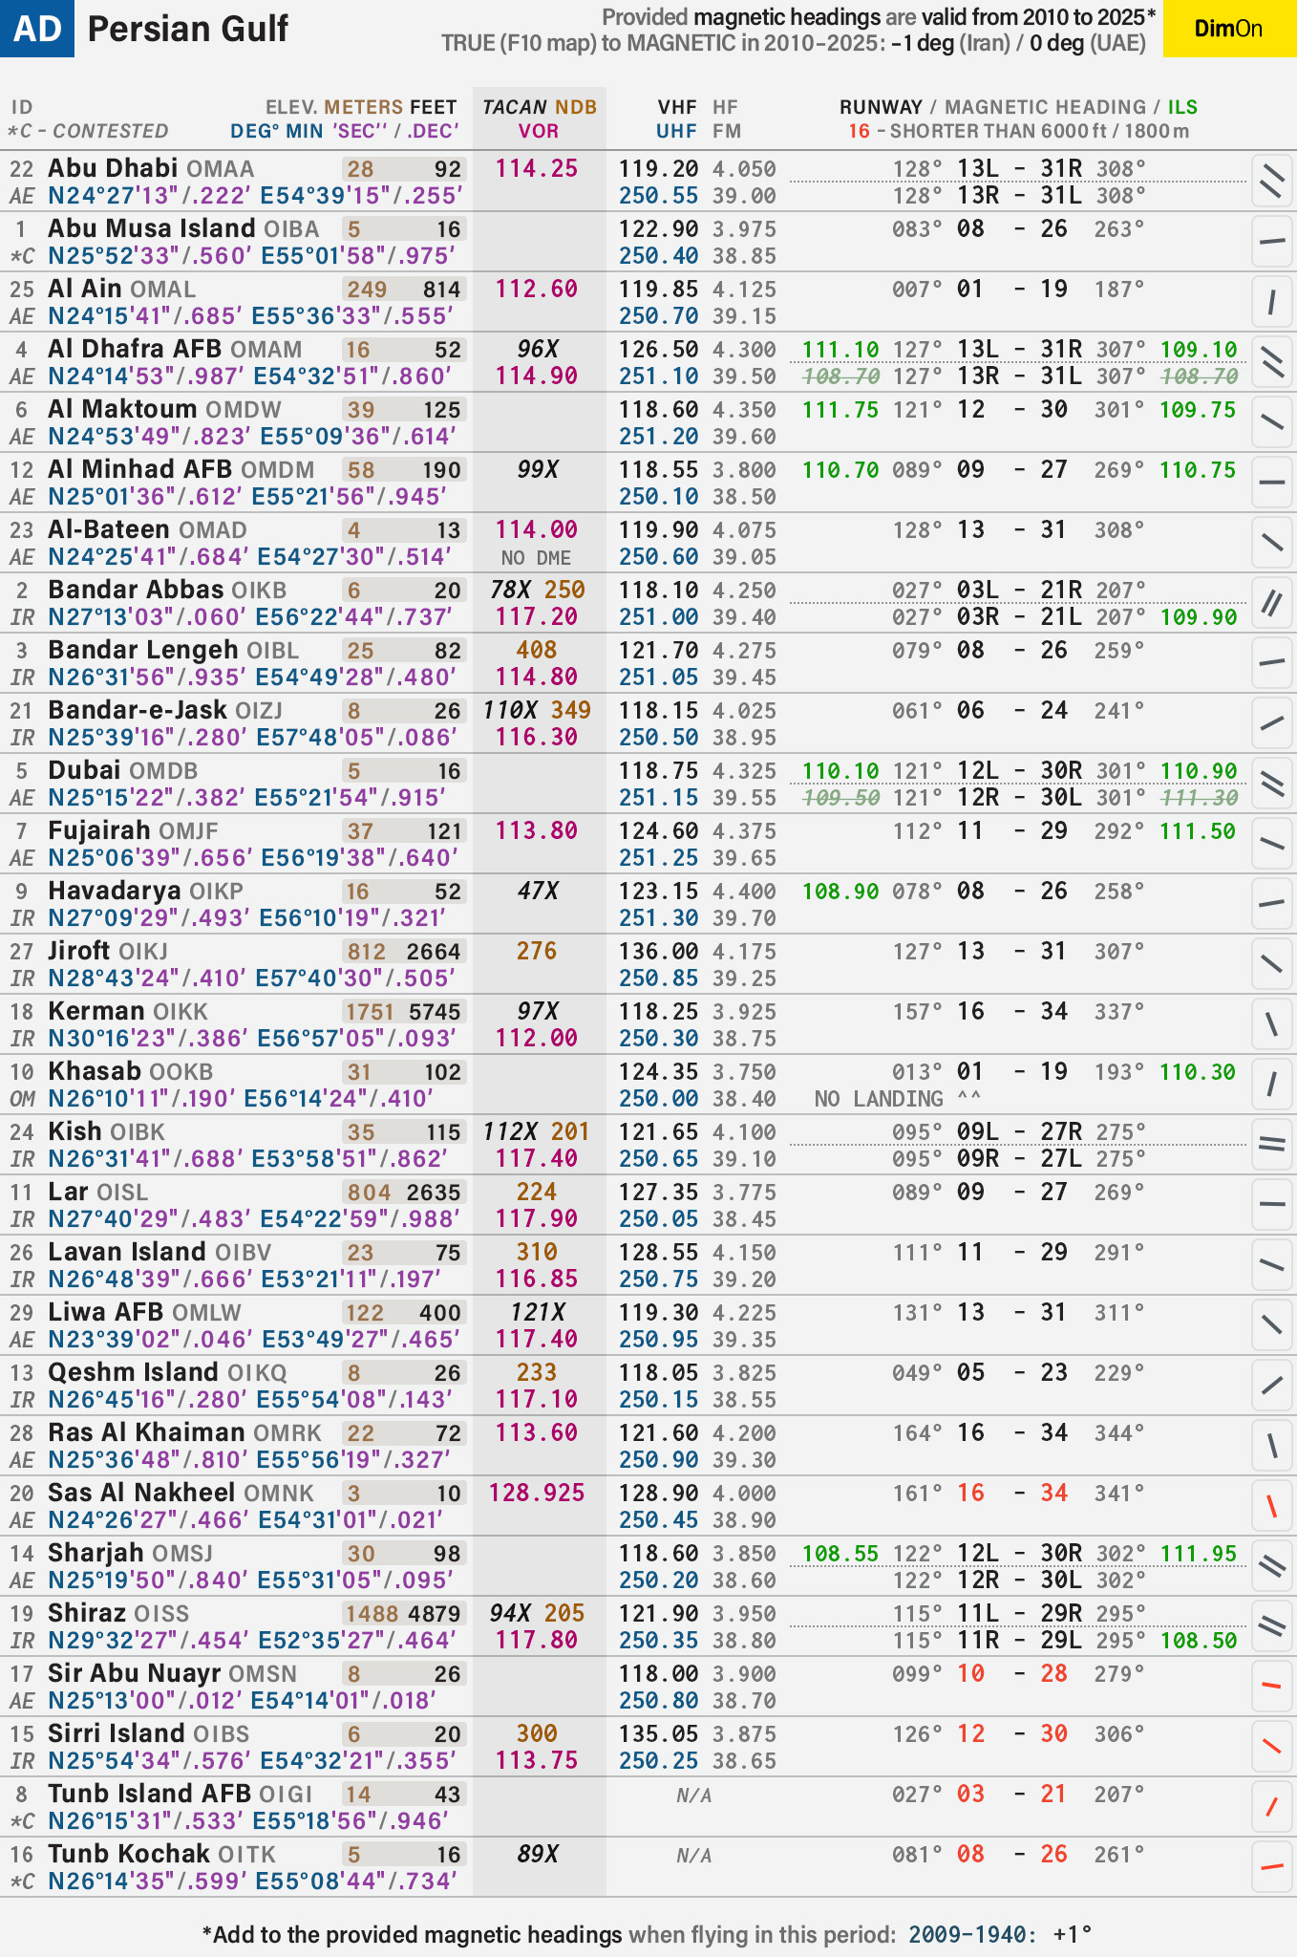The height and width of the screenshot is (1957, 1297).
Task: Click Al Dhafra TACAN channel 96X
Action: tap(538, 350)
